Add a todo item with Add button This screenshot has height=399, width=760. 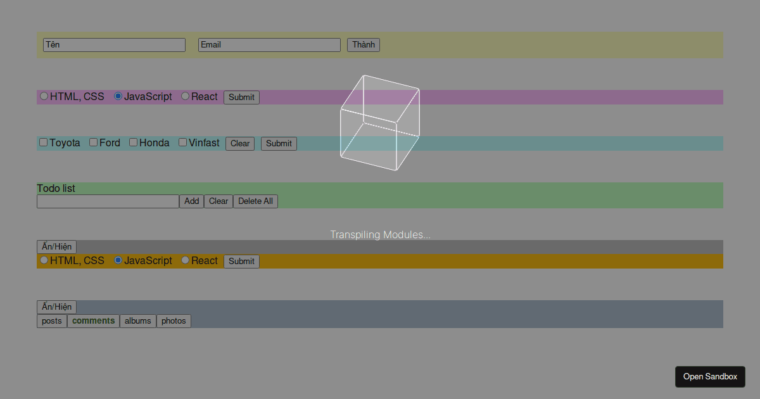point(192,201)
